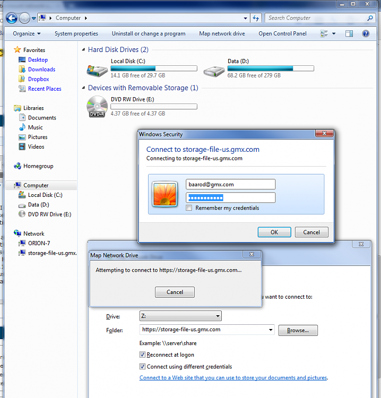Open Data (D:) in sidebar tree
This screenshot has height=398, width=381.
point(38,205)
